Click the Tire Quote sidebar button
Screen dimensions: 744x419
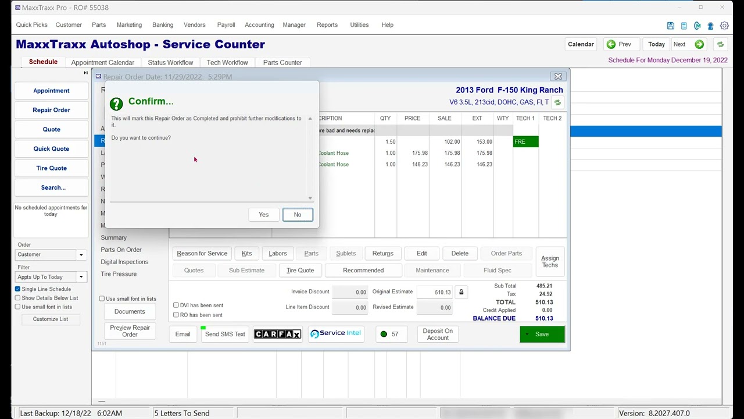pos(51,168)
